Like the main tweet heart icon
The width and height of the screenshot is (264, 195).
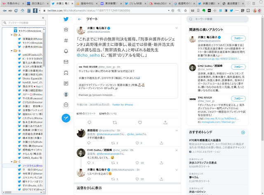pyautogui.click(x=140, y=122)
